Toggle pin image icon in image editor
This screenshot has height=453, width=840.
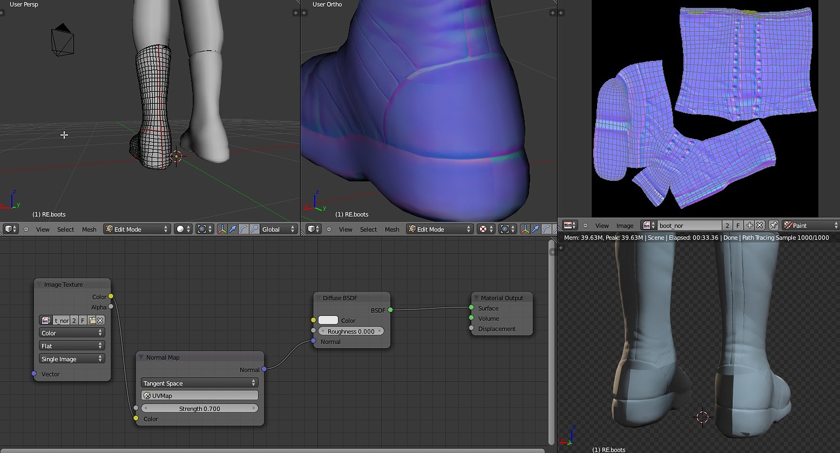[774, 225]
